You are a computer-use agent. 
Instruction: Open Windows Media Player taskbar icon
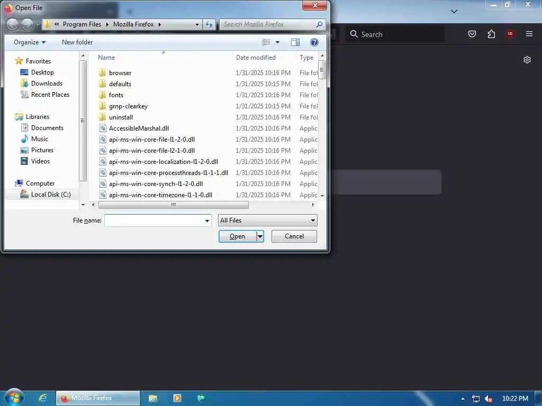pyautogui.click(x=177, y=398)
